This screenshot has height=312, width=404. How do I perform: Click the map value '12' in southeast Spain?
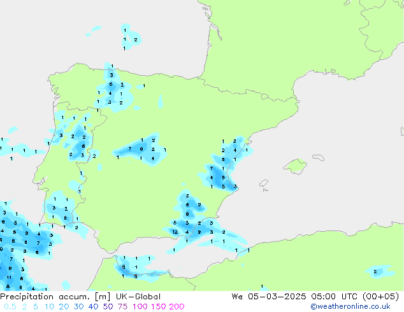pyautogui.click(x=175, y=232)
